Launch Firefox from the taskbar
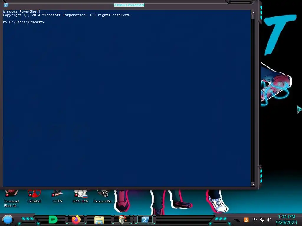The height and width of the screenshot is (226, 302). [76, 220]
